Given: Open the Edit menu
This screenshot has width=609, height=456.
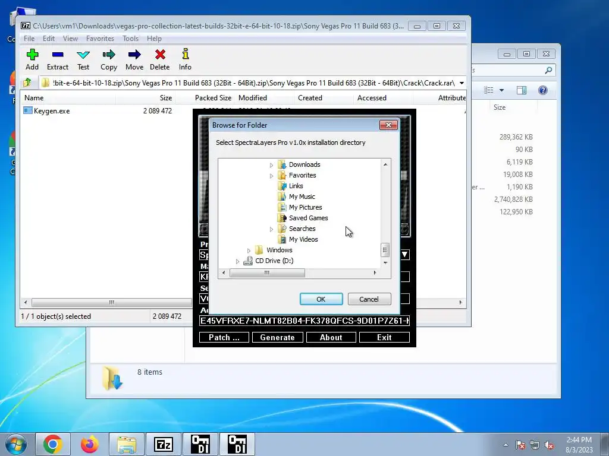Looking at the screenshot, I should click(49, 39).
